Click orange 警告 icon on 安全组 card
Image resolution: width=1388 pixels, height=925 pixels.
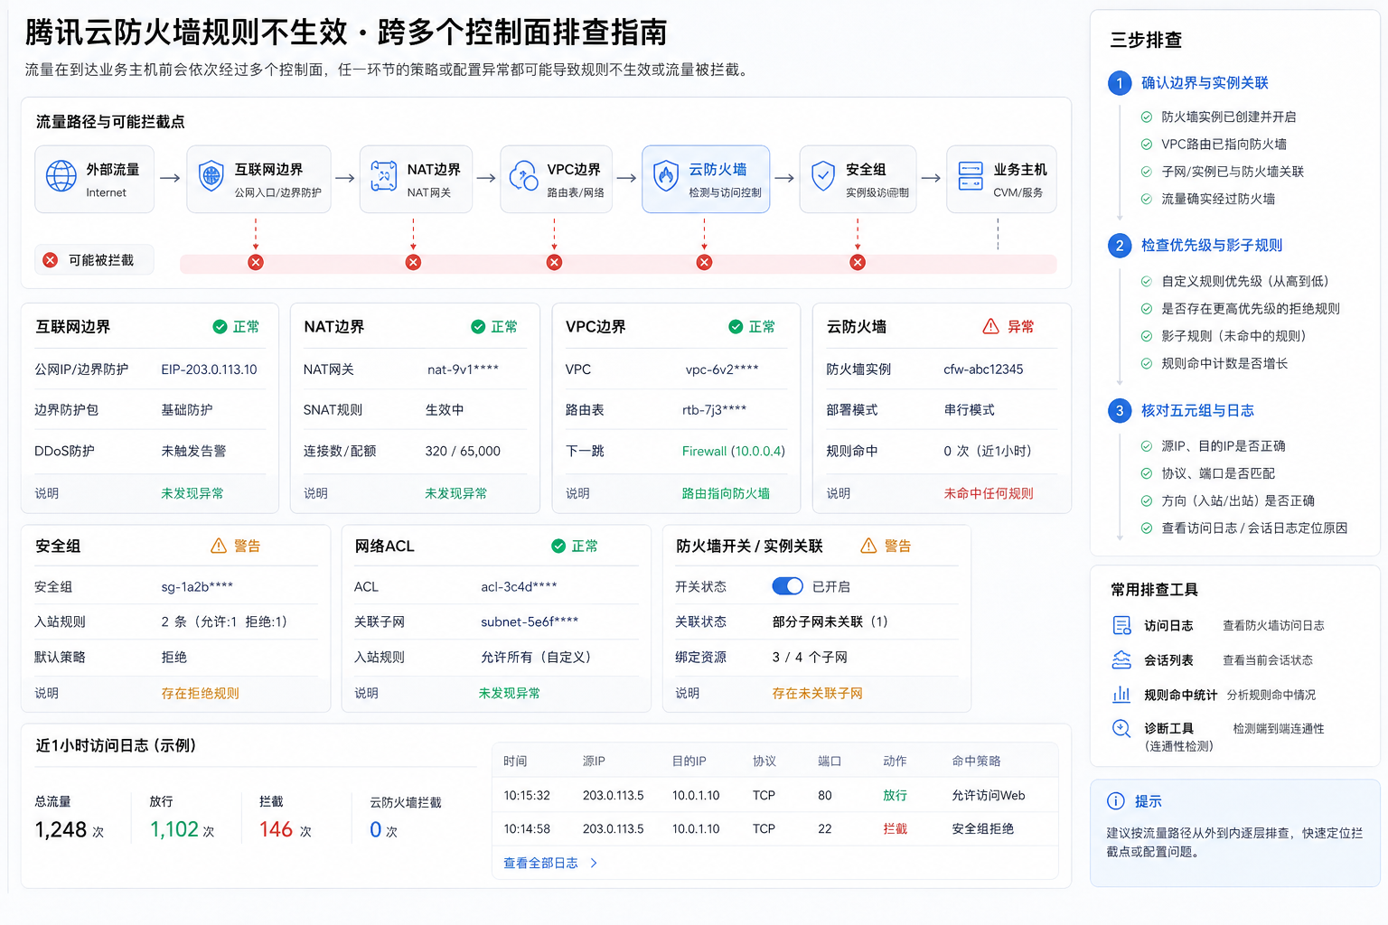point(219,546)
